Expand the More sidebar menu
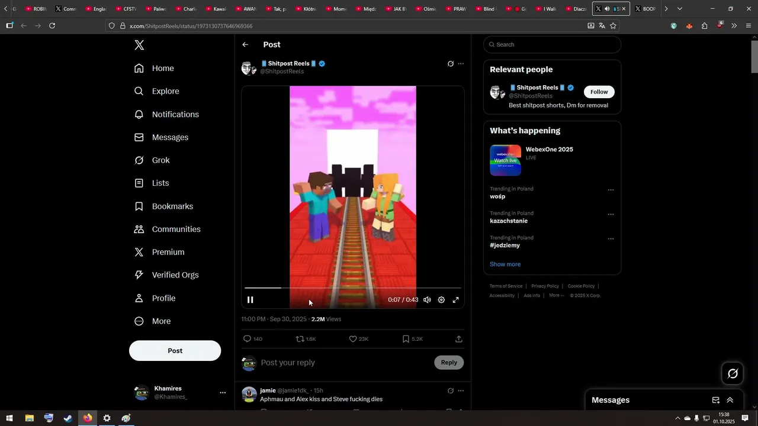 pos(153,321)
